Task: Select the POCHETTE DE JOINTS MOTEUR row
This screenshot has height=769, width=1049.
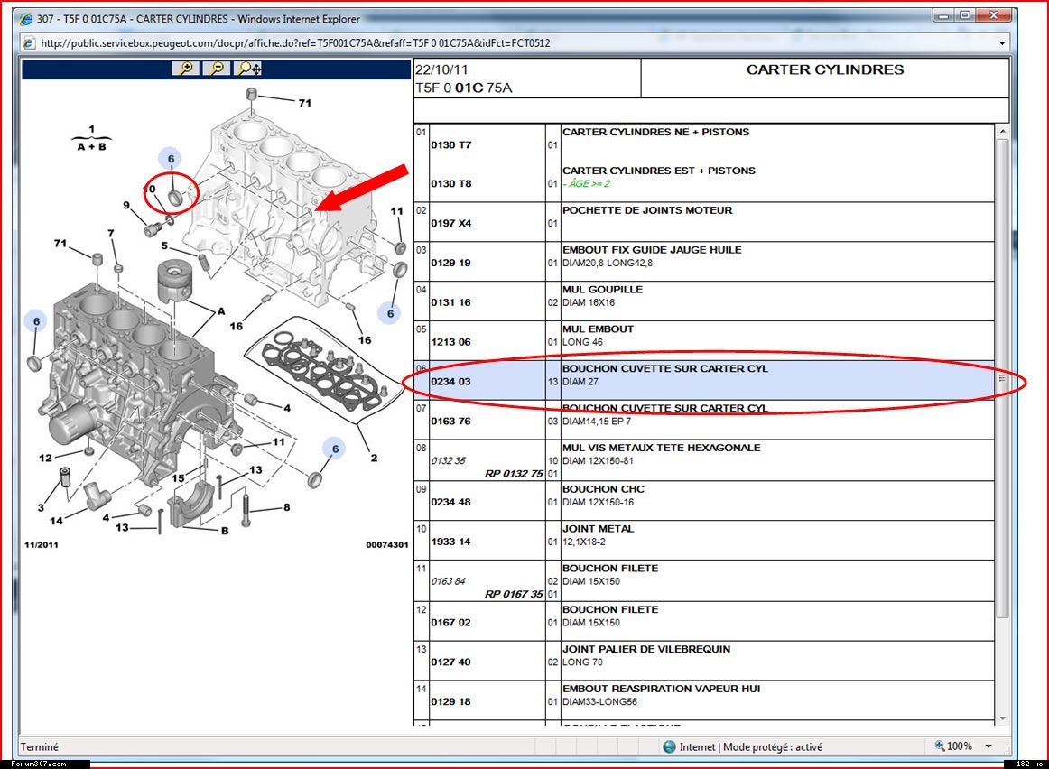Action: 647,210
